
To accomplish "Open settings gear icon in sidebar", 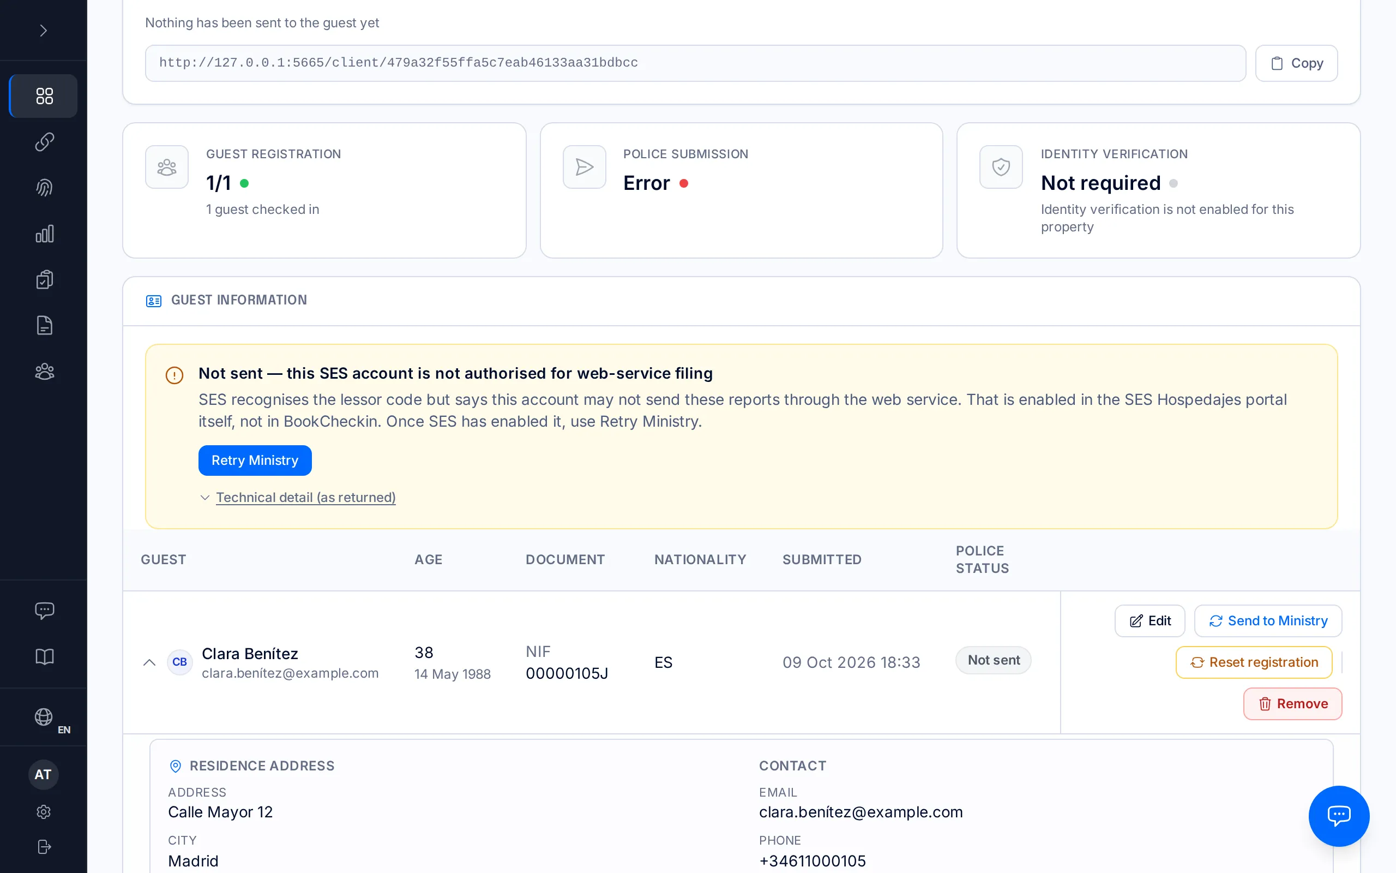I will coord(44,812).
